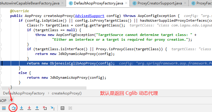This screenshot has width=212, height=112.
Task: Click the red Force Step Into icon
Action: click(x=29, y=108)
